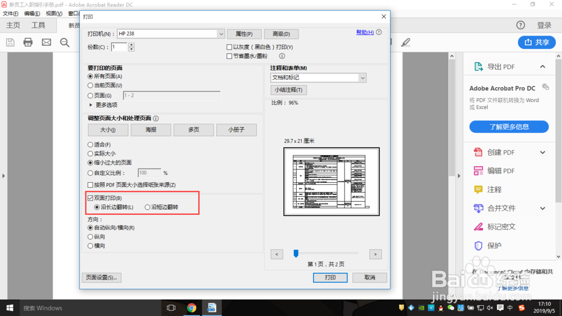Click the 取消 button
Viewport: 562px width, 316px height.
click(x=370, y=278)
